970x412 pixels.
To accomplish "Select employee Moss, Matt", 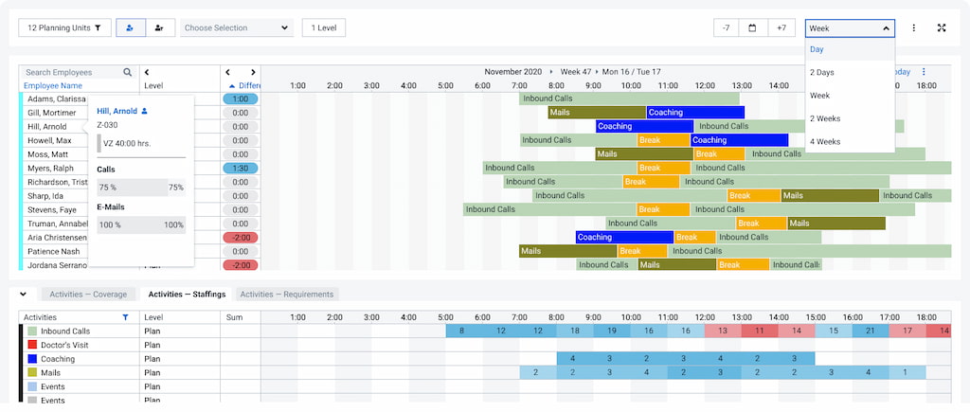I will tap(48, 154).
